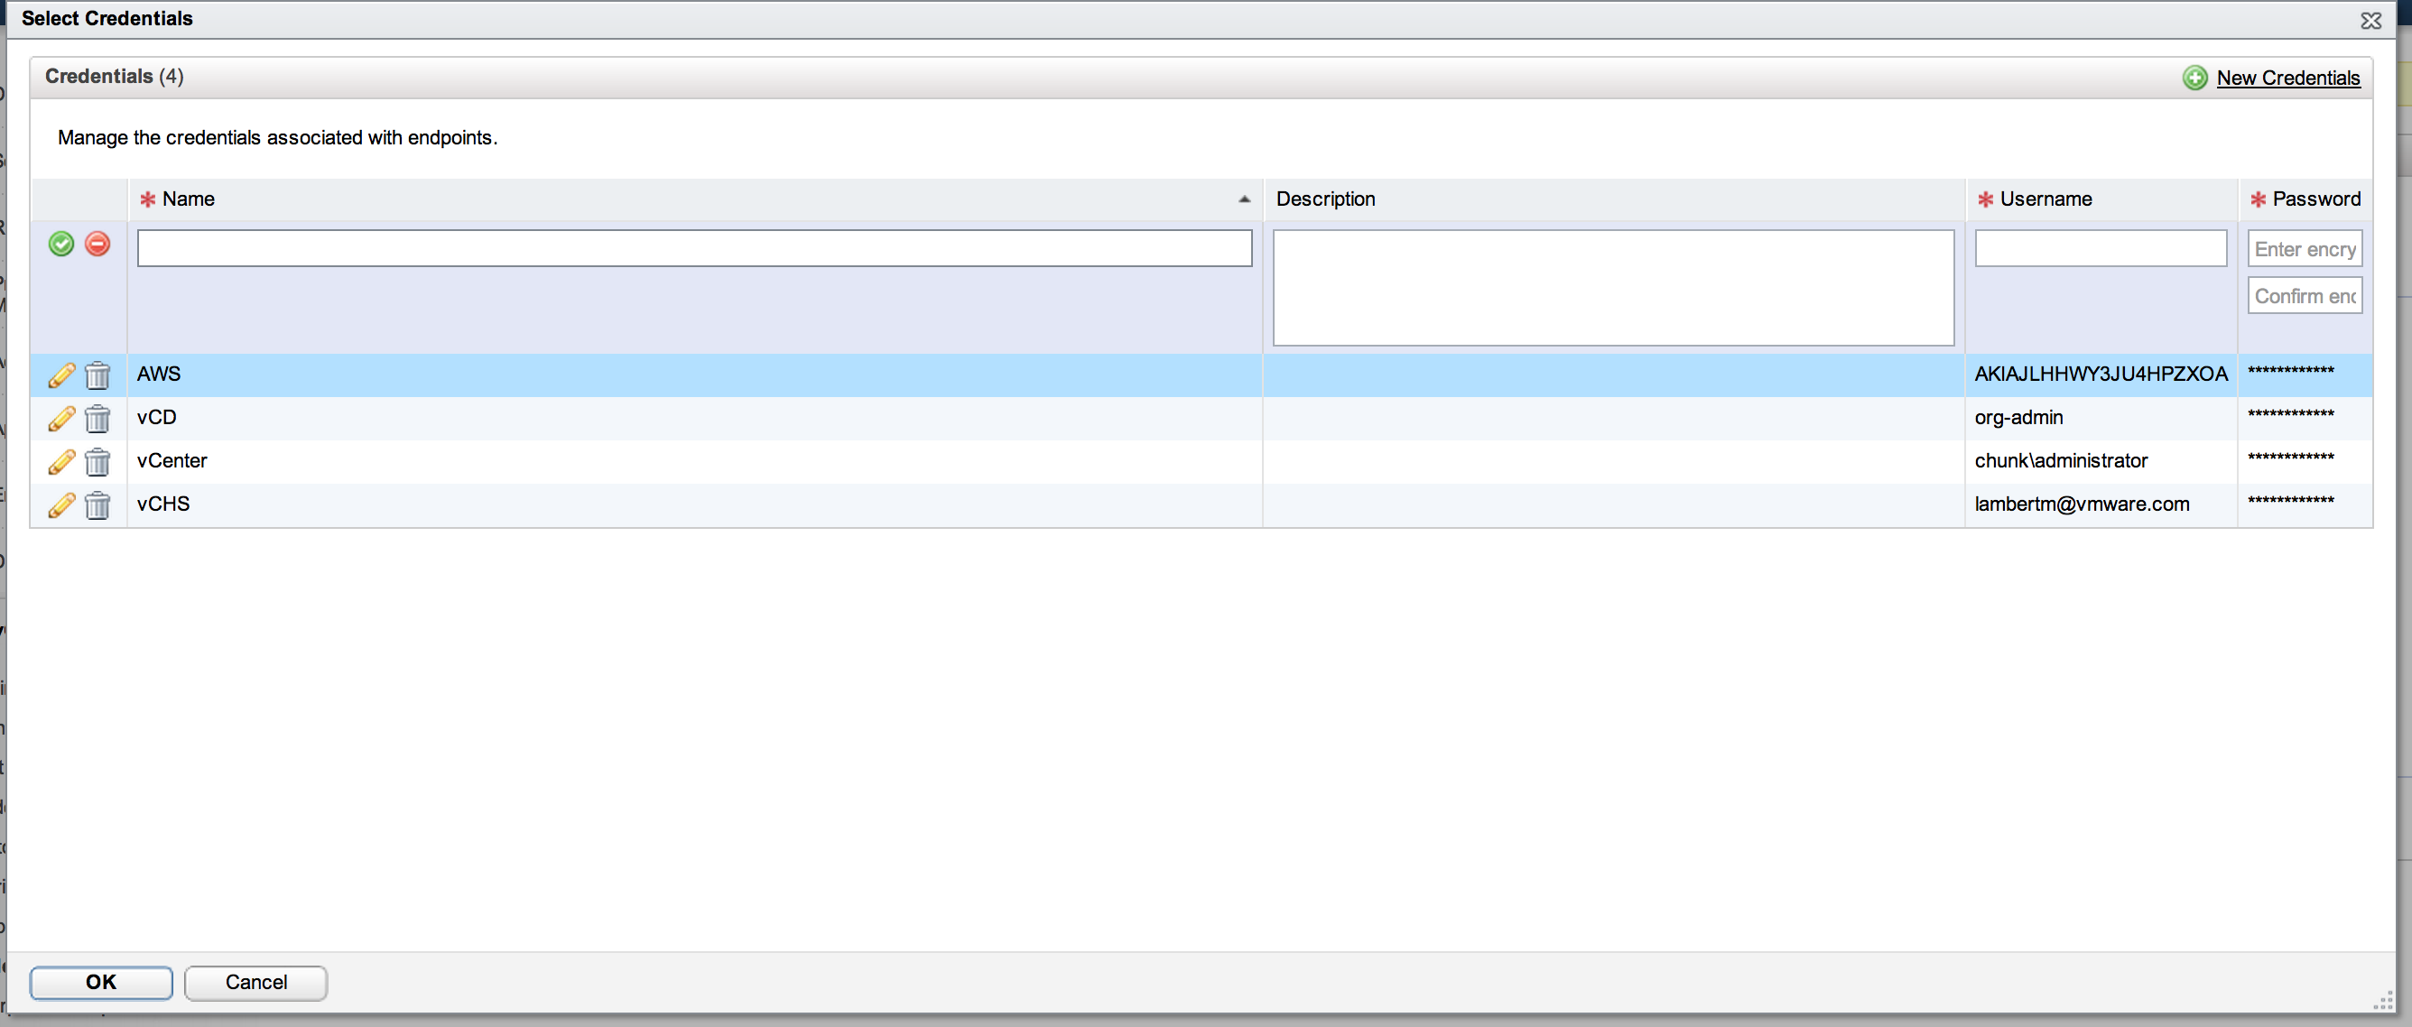Click the Username column header
The width and height of the screenshot is (2412, 1027).
[2045, 199]
